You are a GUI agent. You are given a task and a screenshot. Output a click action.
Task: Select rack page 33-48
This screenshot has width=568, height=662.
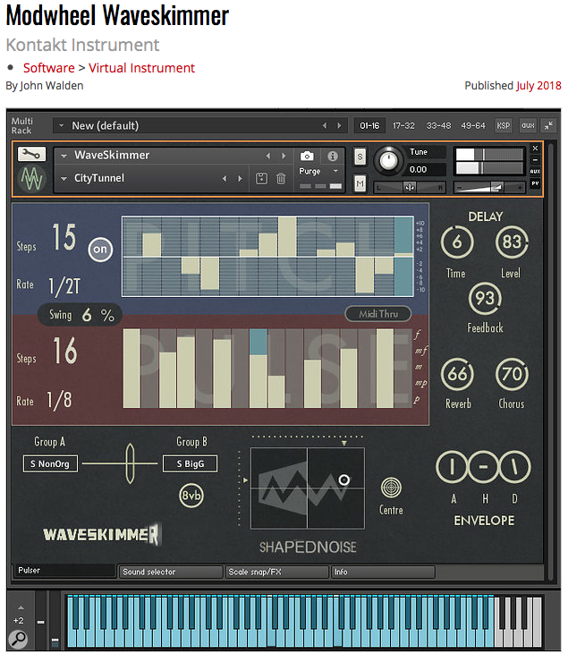pyautogui.click(x=438, y=125)
